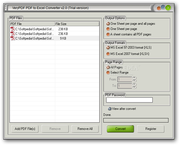Click the PDF icon of the 236 KB file
180x145 pixels.
point(13,34)
